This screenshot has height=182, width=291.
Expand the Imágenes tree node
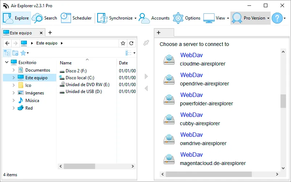pyautogui.click(x=13, y=93)
